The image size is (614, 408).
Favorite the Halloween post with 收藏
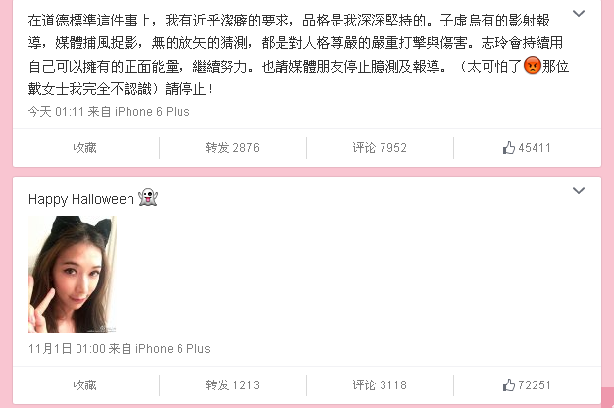[84, 384]
